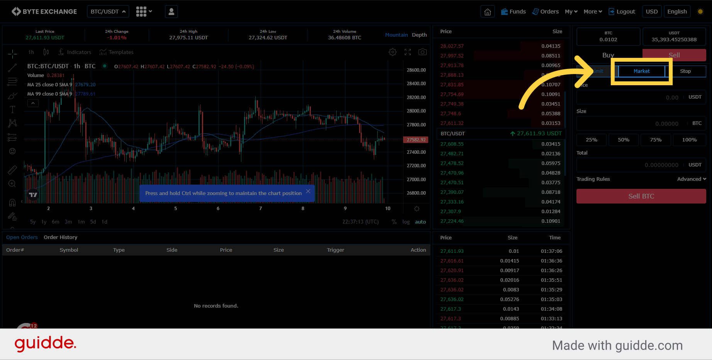Set order size to 100%
712x360 pixels.
689,140
